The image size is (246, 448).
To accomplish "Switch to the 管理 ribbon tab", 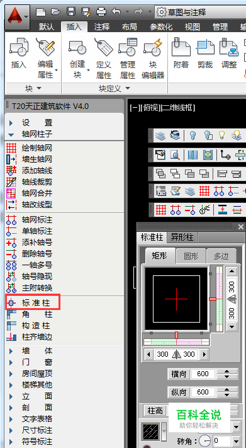I will pyautogui.click(x=220, y=27).
